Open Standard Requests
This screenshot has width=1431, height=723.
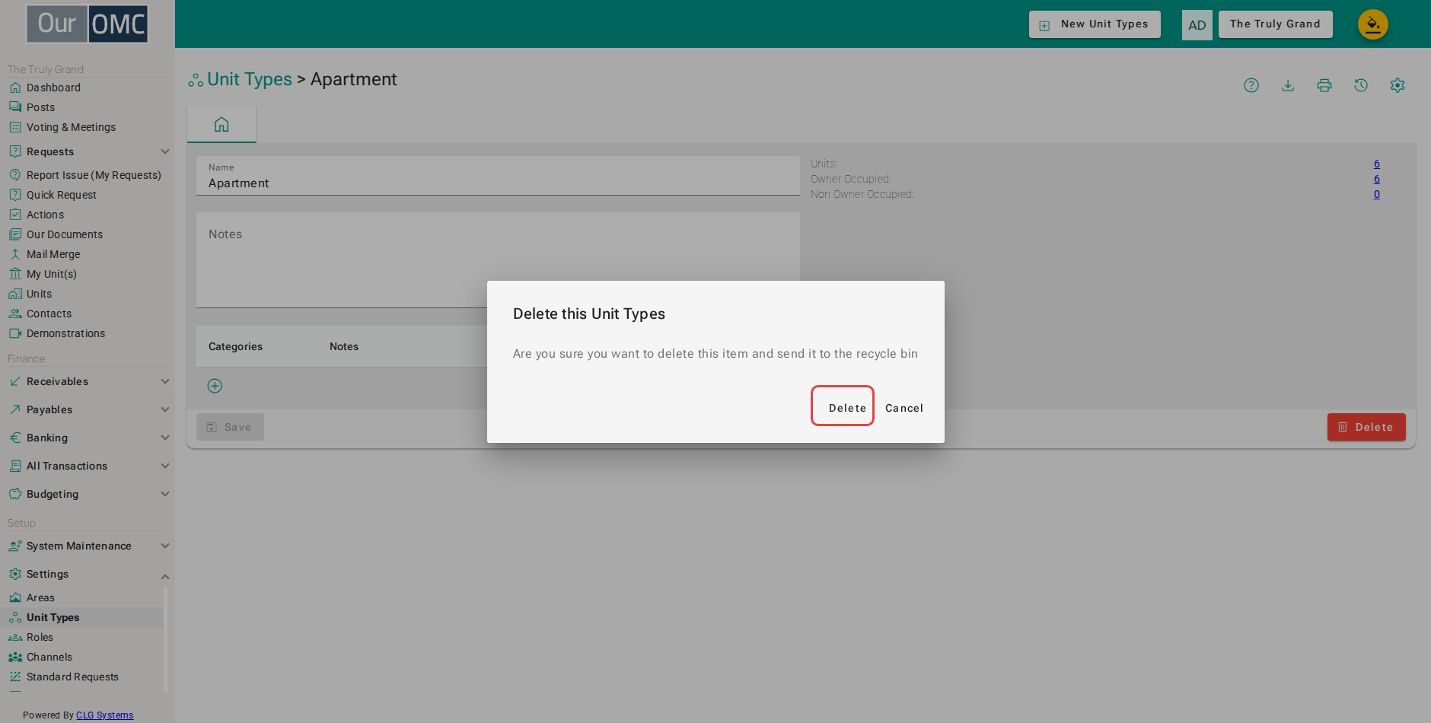[x=72, y=677]
